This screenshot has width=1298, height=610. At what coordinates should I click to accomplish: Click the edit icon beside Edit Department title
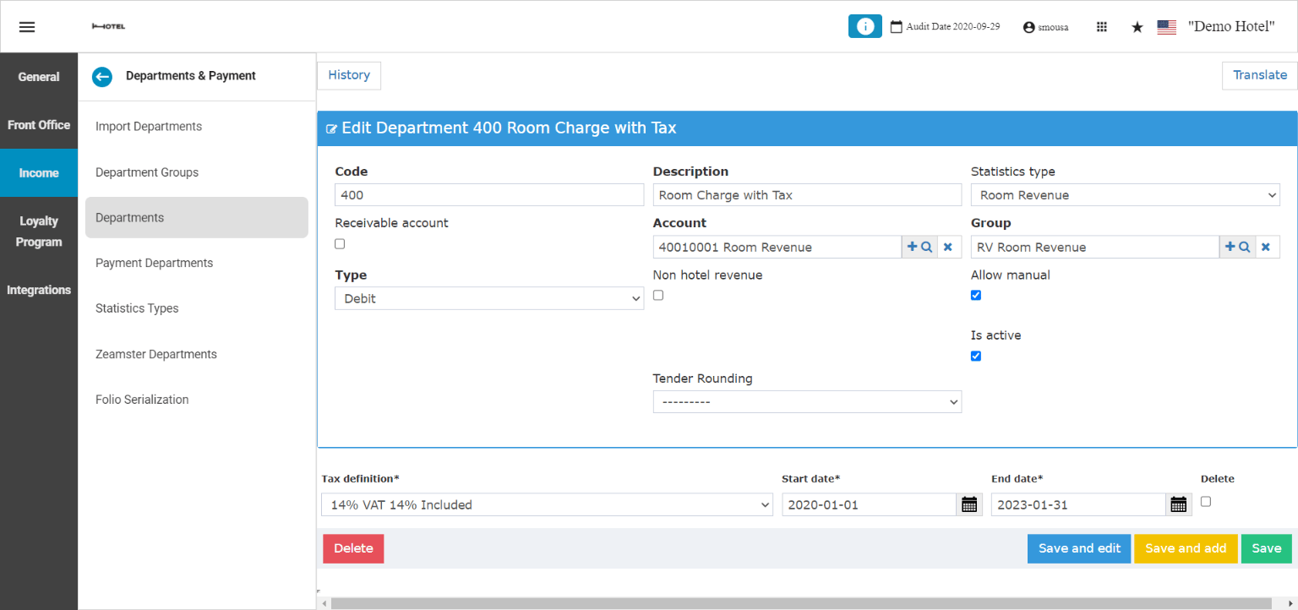pyautogui.click(x=331, y=129)
